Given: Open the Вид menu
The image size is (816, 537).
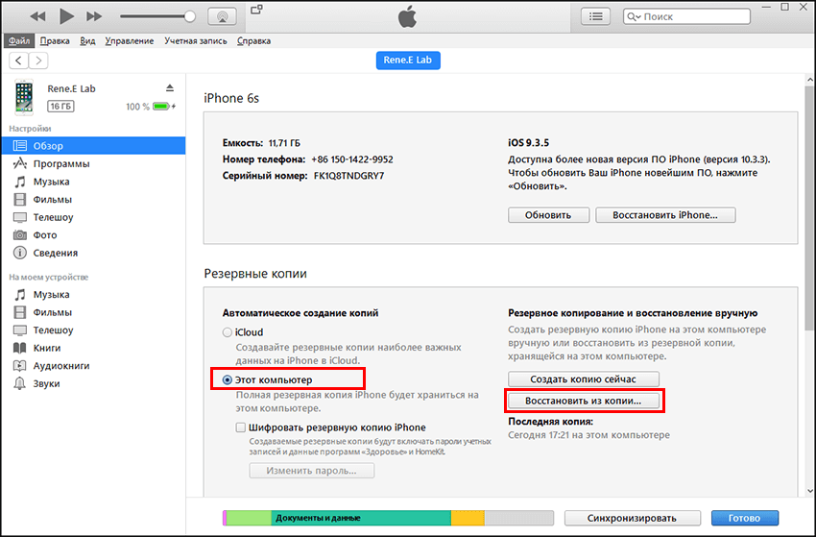Looking at the screenshot, I should [87, 40].
